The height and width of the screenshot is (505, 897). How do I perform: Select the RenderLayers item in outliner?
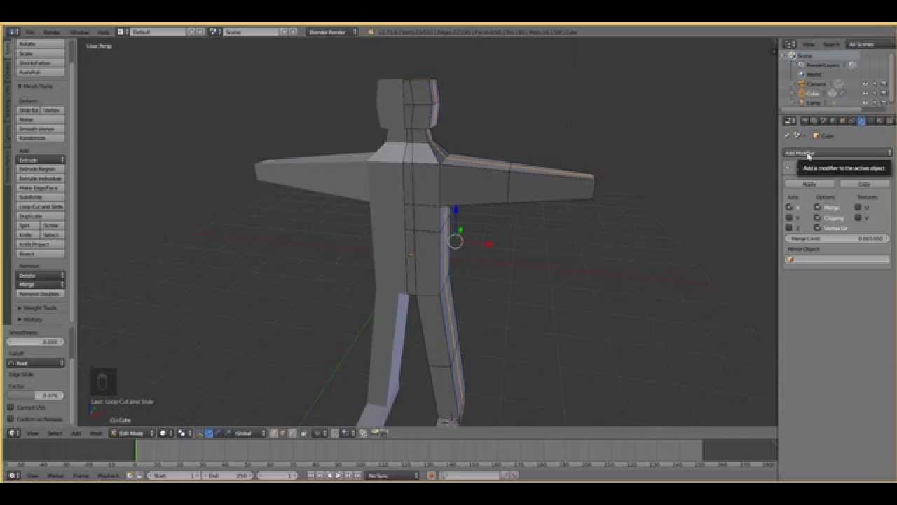[822, 65]
